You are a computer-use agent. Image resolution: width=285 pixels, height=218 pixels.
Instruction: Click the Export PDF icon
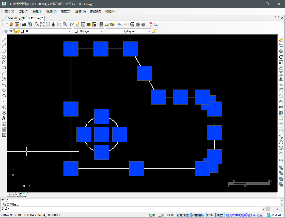click(x=151, y=24)
